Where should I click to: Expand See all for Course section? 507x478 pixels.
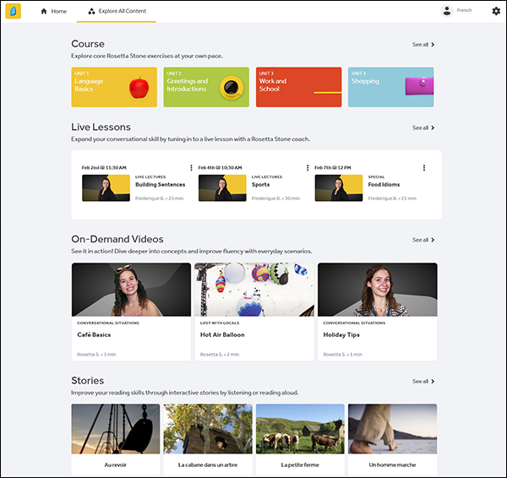[x=423, y=45]
